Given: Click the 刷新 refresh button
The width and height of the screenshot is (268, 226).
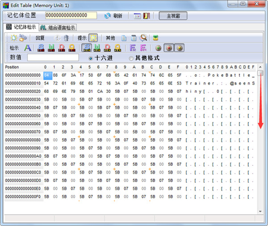Looking at the screenshot, I should pos(113,16).
